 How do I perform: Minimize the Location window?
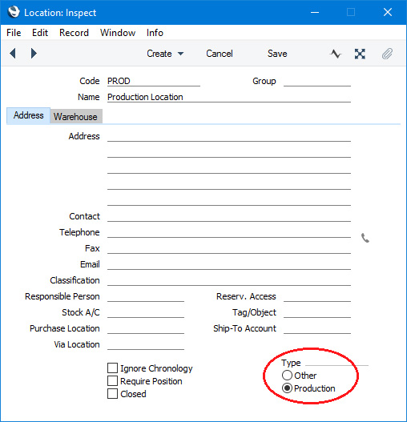coord(315,12)
